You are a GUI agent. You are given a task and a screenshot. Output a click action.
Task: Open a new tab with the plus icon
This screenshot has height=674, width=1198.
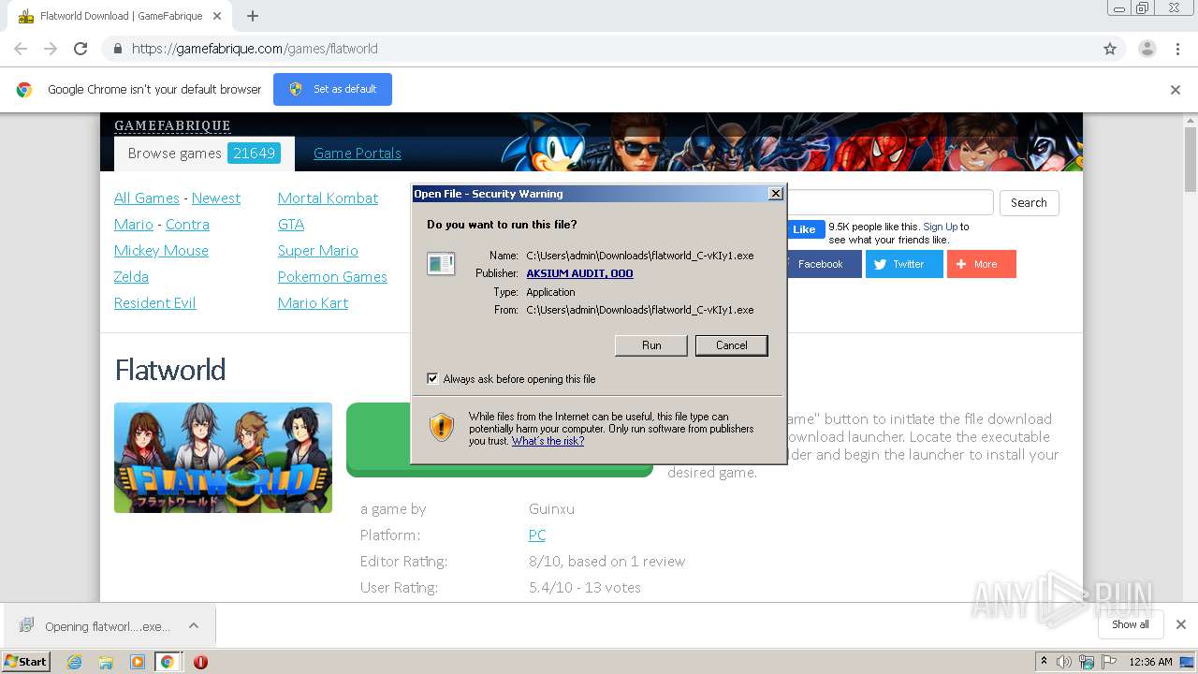[x=253, y=16]
